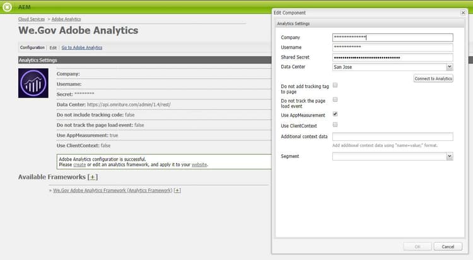Click the Analytics Settings header bar on page
Screen dimensions: 473x260
point(145,60)
